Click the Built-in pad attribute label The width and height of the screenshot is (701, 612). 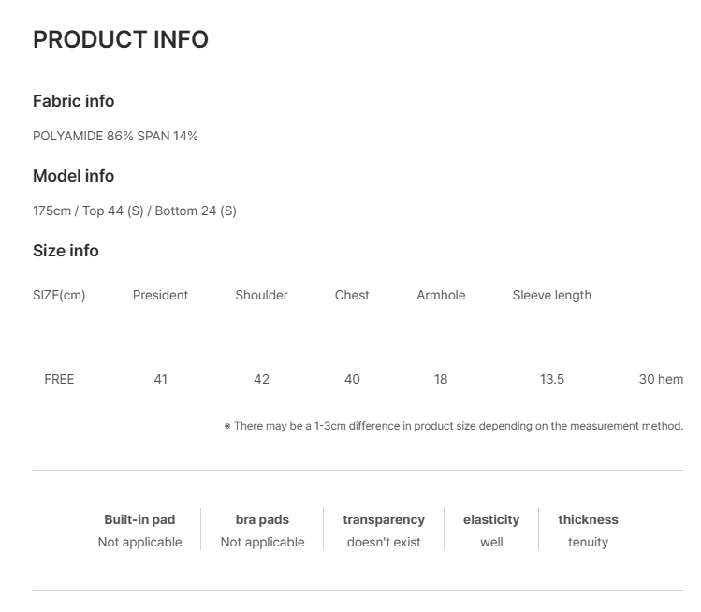point(140,519)
